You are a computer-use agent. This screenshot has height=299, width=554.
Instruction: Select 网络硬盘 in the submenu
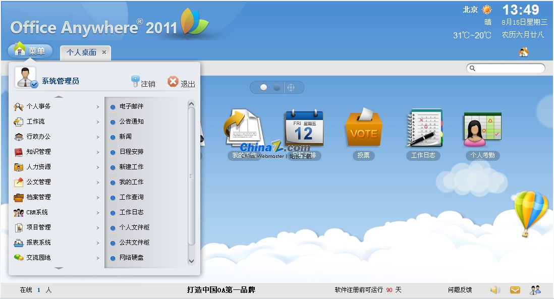coord(131,258)
